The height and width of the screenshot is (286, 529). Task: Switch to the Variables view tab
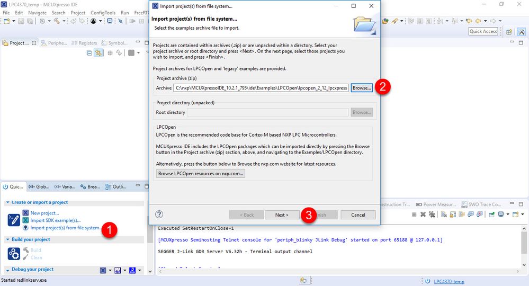click(65, 186)
